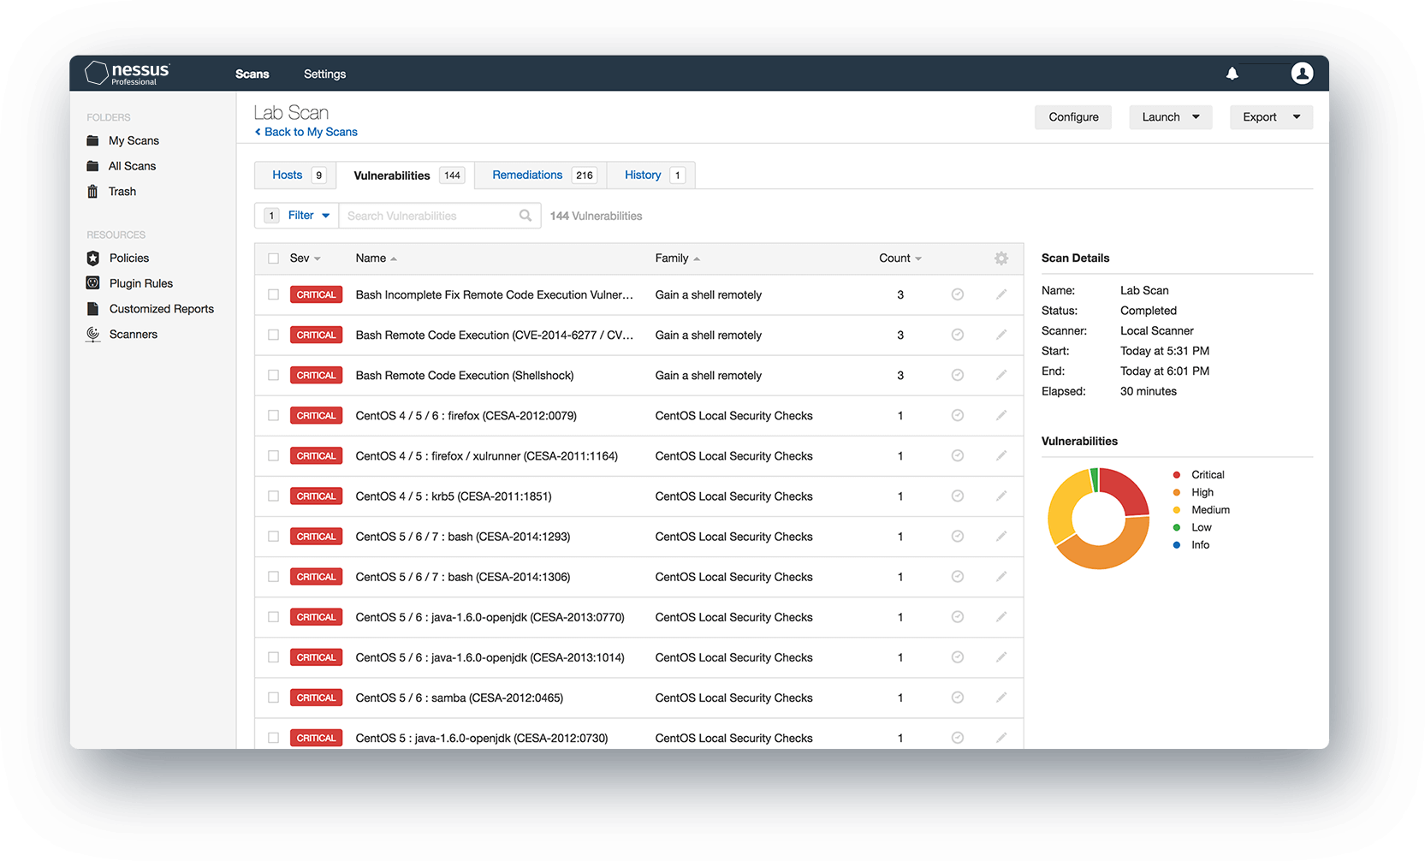Click pencil icon for CESA-2012:0079 firefox row

[x=1001, y=415]
